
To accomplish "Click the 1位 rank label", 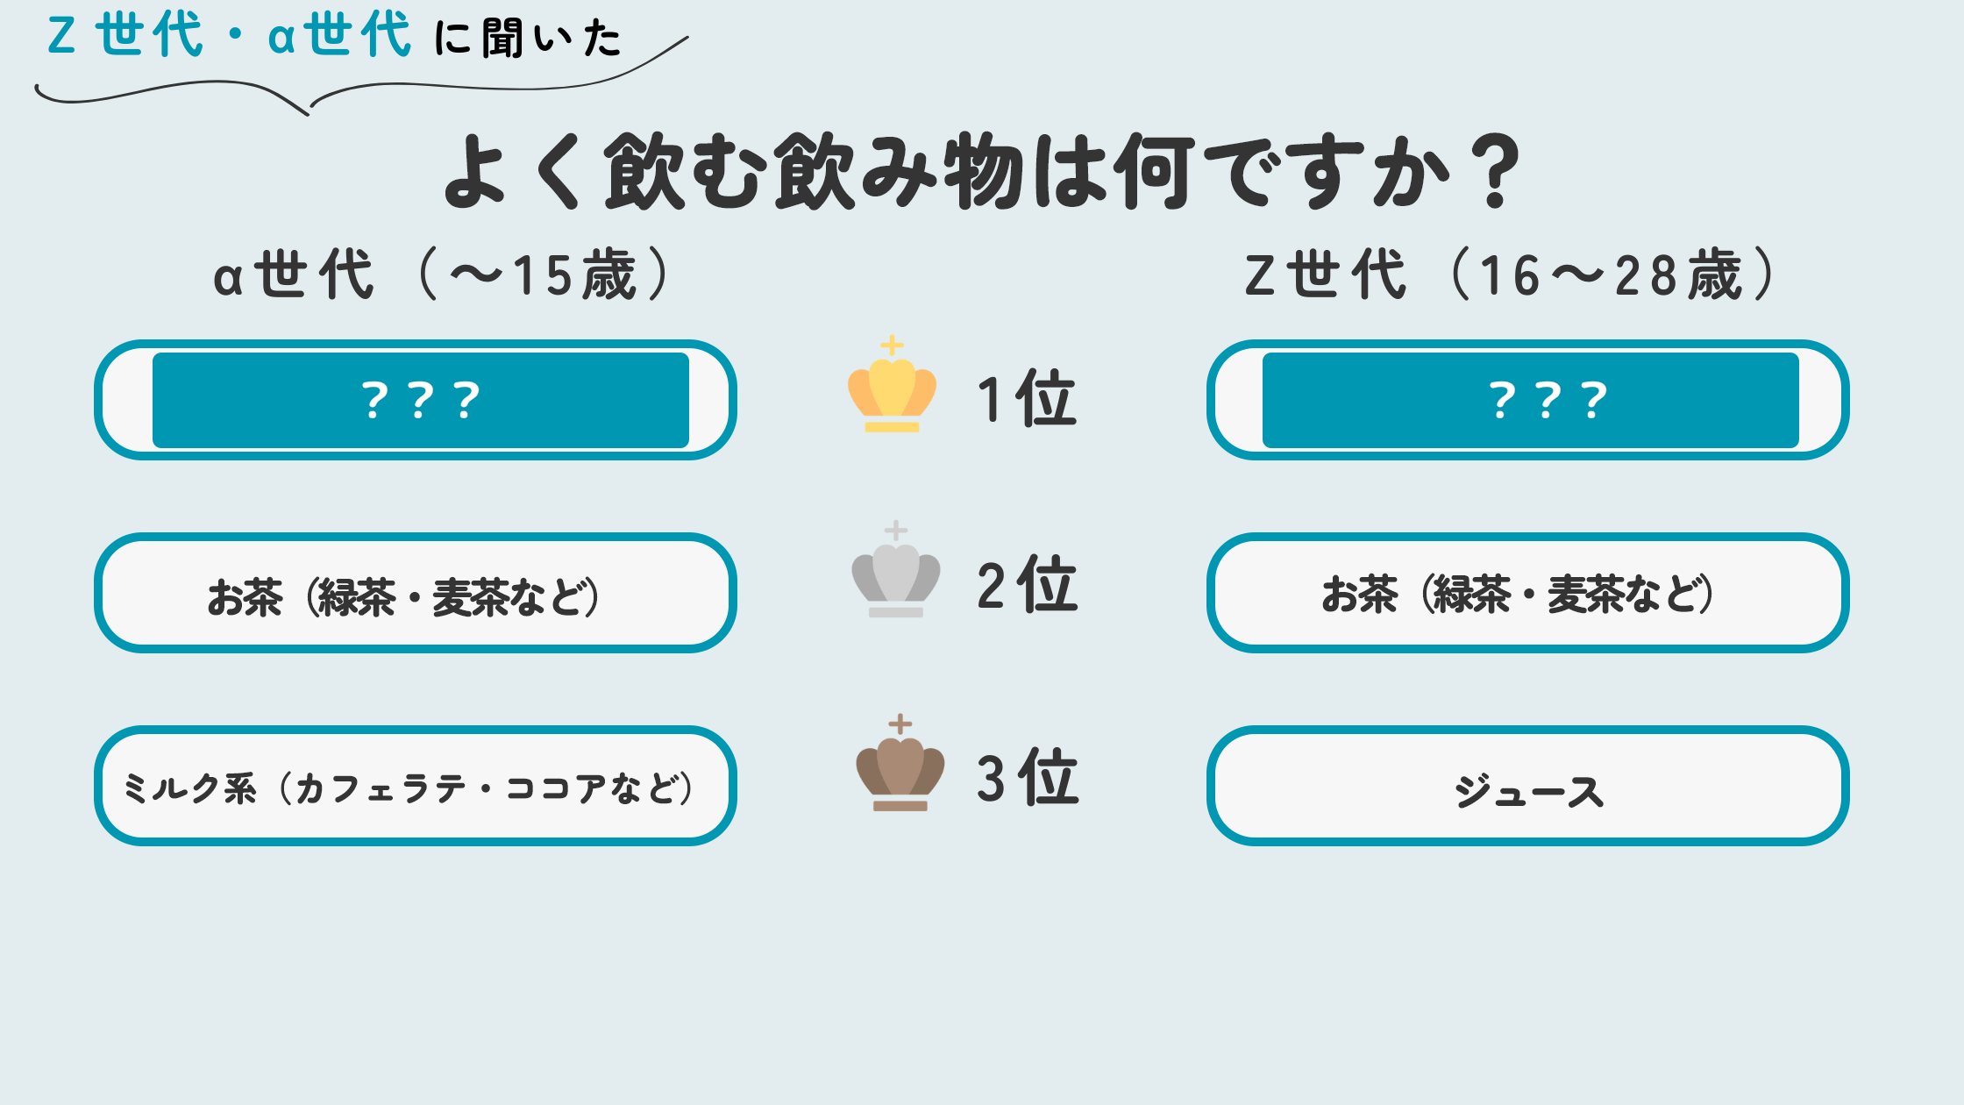I will (x=1027, y=399).
